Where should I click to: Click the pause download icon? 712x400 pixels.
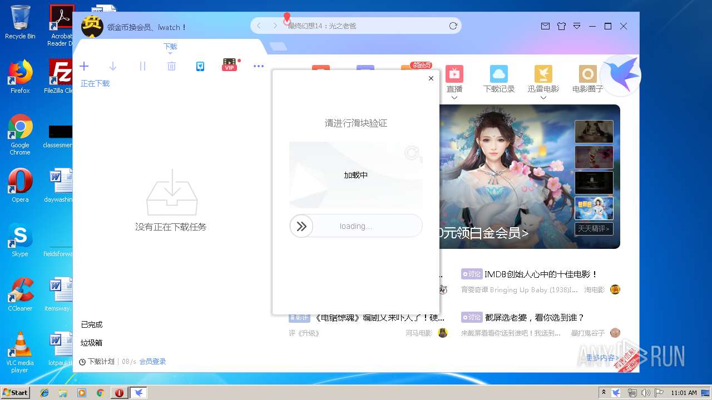point(142,66)
